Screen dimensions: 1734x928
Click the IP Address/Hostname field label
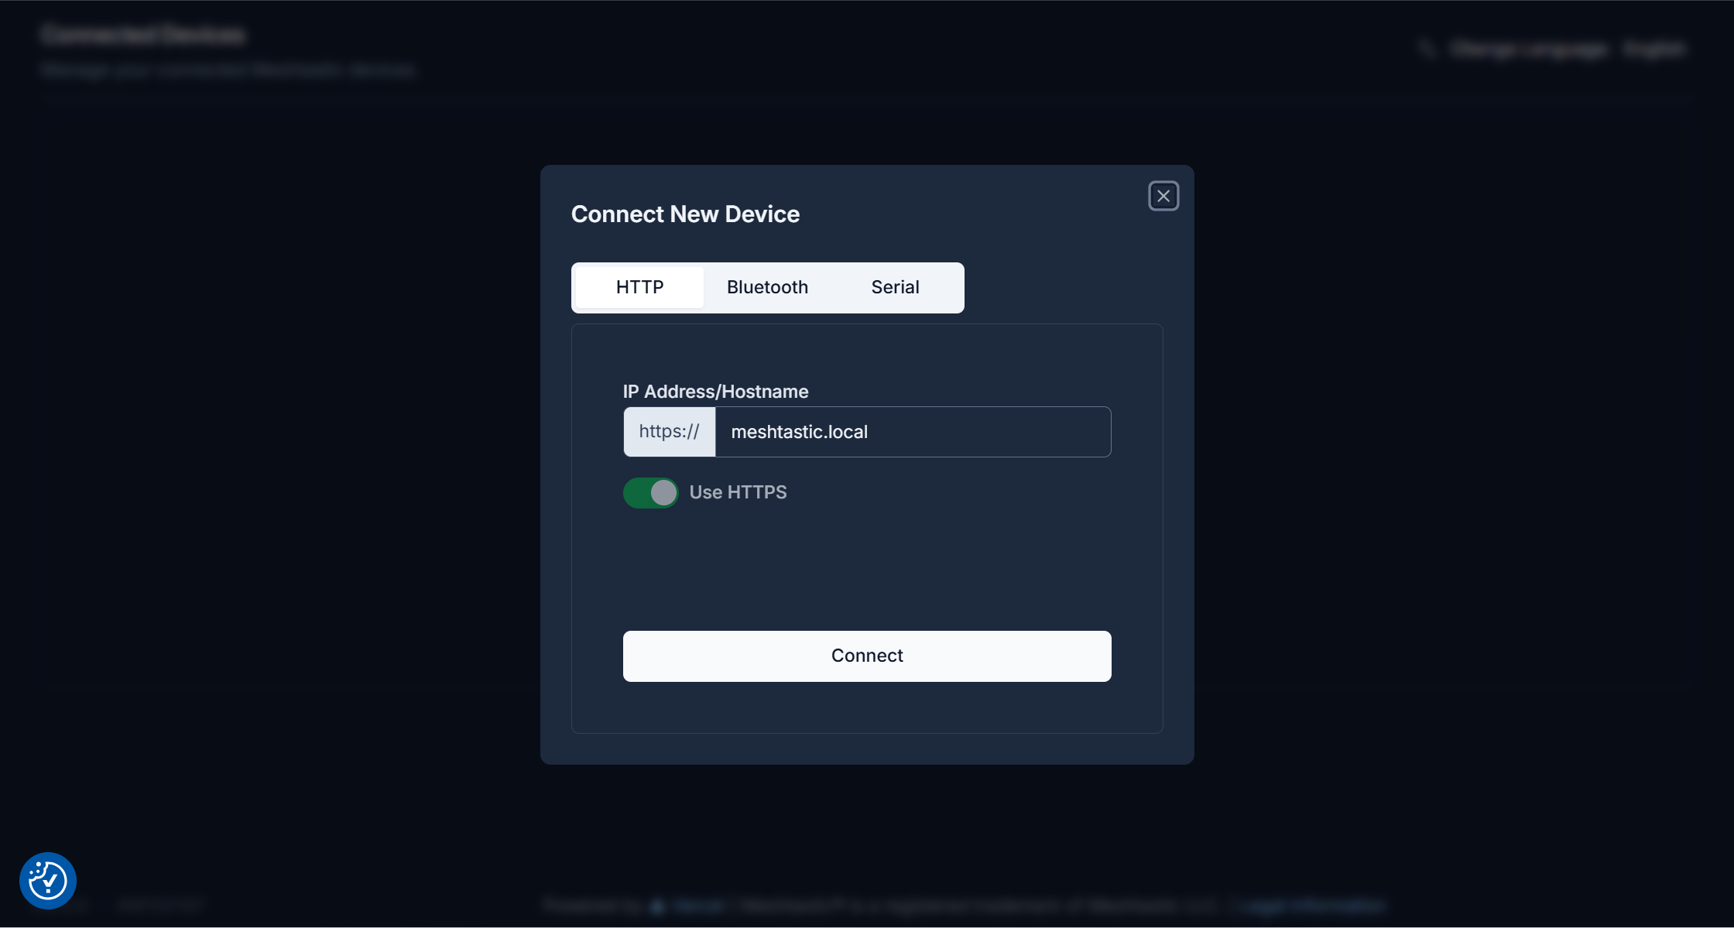(x=715, y=392)
